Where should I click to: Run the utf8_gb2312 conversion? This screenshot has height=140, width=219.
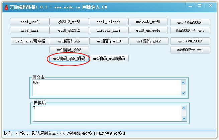[x=69, y=30]
